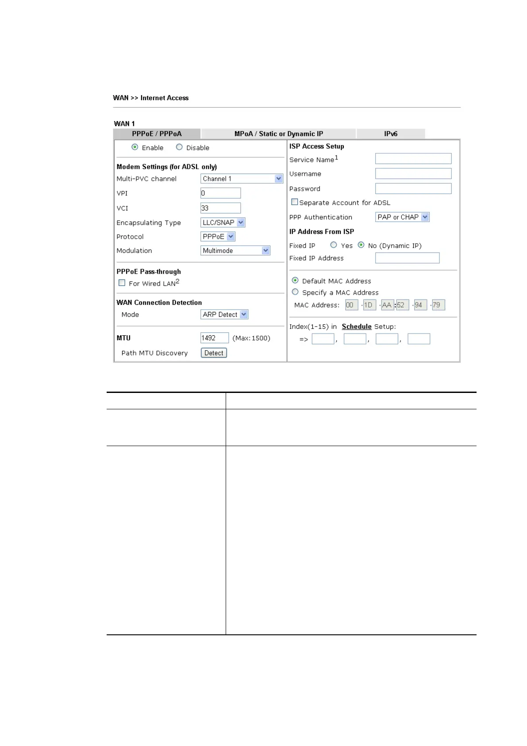This screenshot has width=527, height=746.
Task: Click the MAC Address field showing 00
Action: (x=351, y=305)
